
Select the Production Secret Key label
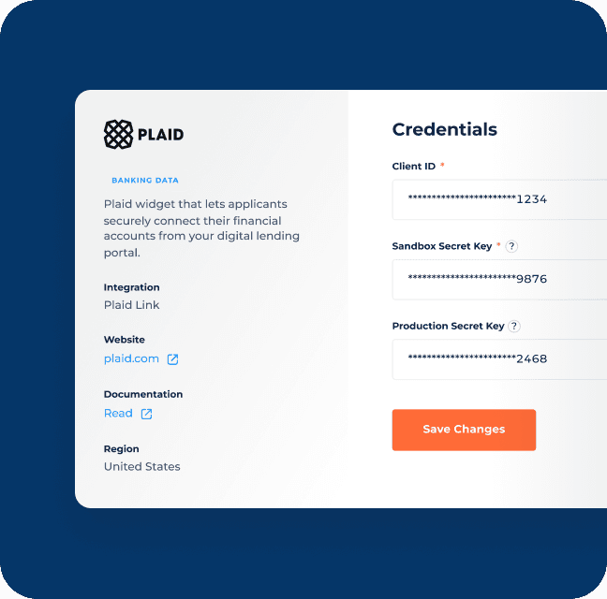click(x=448, y=326)
